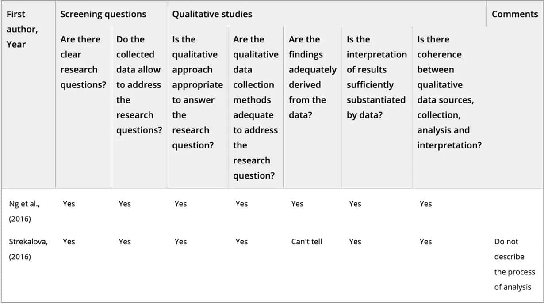Viewport: 544px width, 304px height.
Task: Click 'Are there clear research questions?' header
Action: coord(83,62)
